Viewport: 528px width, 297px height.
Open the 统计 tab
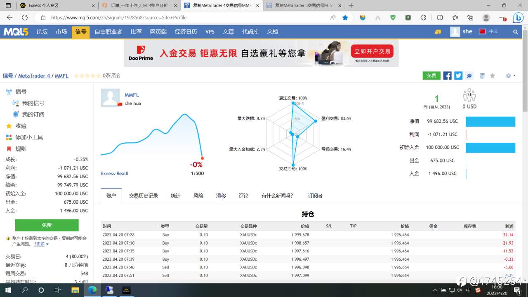(176, 196)
